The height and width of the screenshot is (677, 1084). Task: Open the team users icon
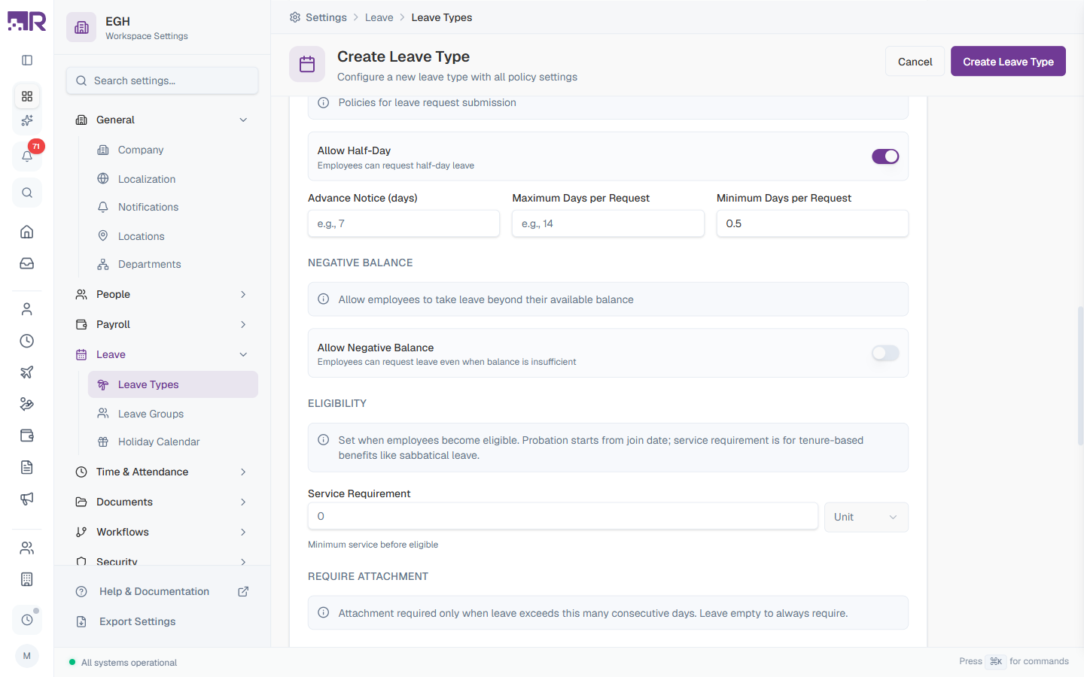27,548
